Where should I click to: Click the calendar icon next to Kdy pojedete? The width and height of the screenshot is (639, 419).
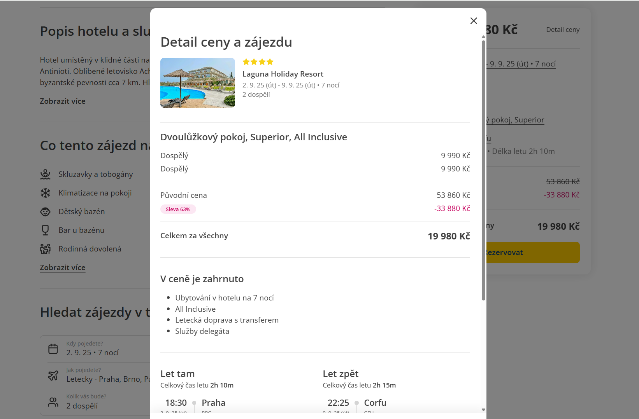(53, 349)
